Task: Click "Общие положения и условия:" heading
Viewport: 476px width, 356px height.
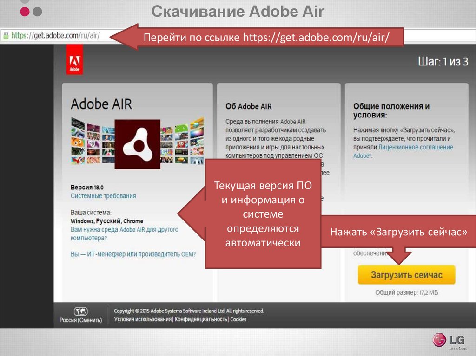Action: point(391,110)
